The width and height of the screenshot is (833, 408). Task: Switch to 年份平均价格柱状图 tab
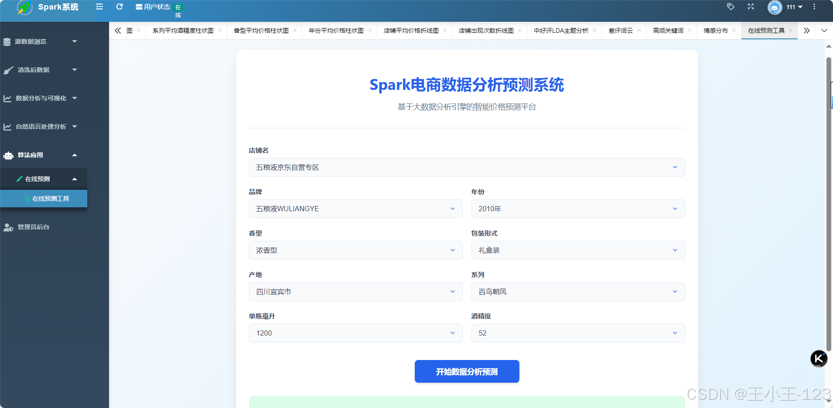click(336, 31)
